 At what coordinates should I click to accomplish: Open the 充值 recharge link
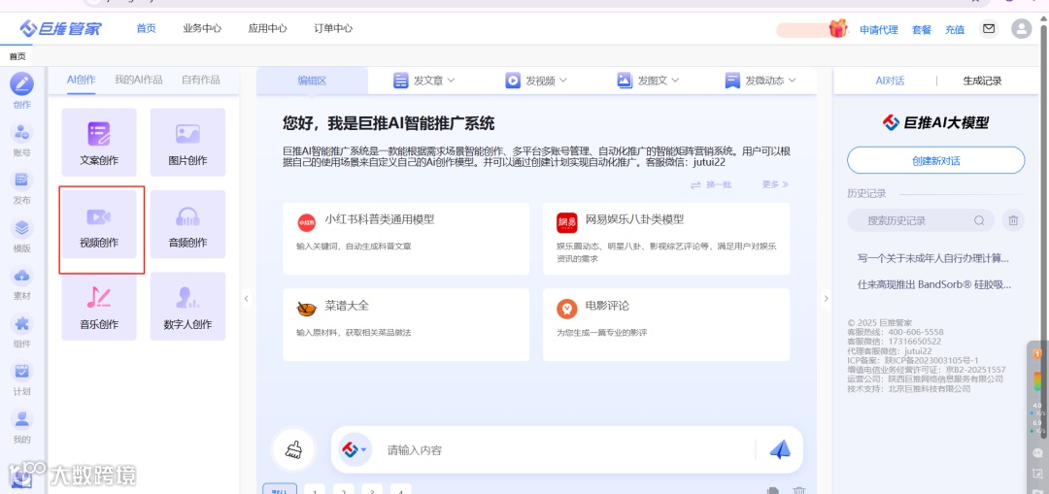tap(955, 29)
